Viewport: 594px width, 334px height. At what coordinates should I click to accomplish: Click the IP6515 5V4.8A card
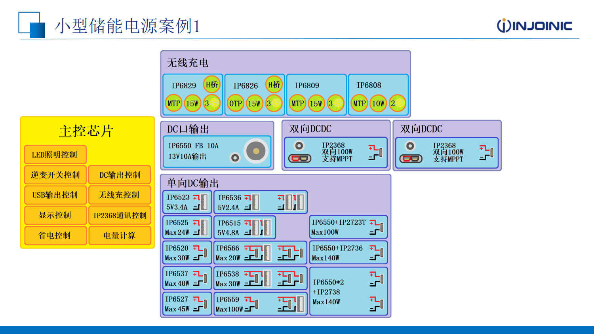(245, 227)
